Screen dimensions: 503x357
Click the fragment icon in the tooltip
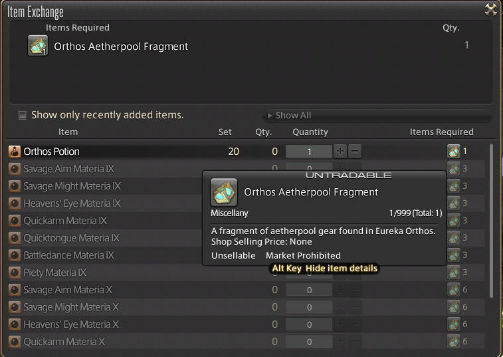224,192
